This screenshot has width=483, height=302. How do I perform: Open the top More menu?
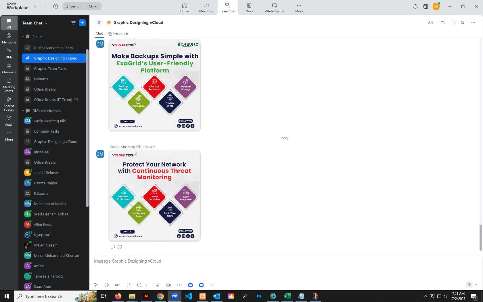tap(299, 8)
